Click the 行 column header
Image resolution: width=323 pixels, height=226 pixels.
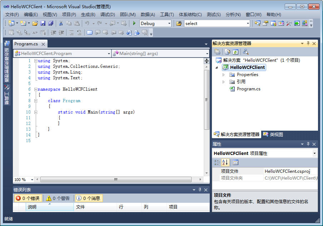tap(129, 207)
